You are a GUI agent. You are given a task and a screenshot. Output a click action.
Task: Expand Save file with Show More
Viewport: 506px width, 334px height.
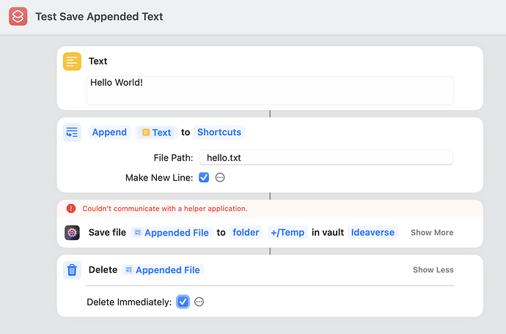pyautogui.click(x=431, y=233)
